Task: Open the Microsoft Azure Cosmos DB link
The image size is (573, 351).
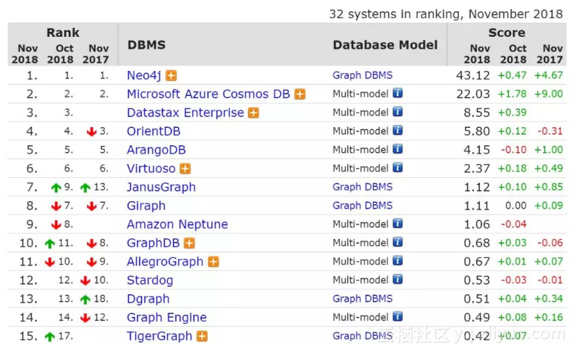Action: pos(208,94)
